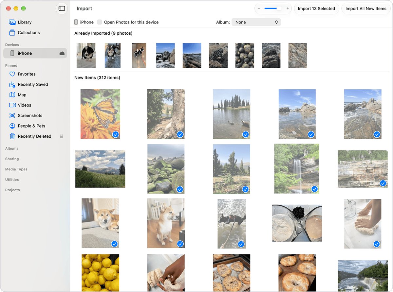Click the People & Pets person icon

[x=12, y=126]
